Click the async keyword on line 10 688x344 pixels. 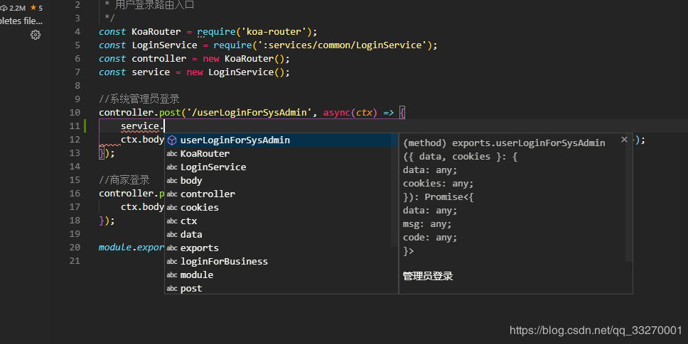[x=337, y=113]
